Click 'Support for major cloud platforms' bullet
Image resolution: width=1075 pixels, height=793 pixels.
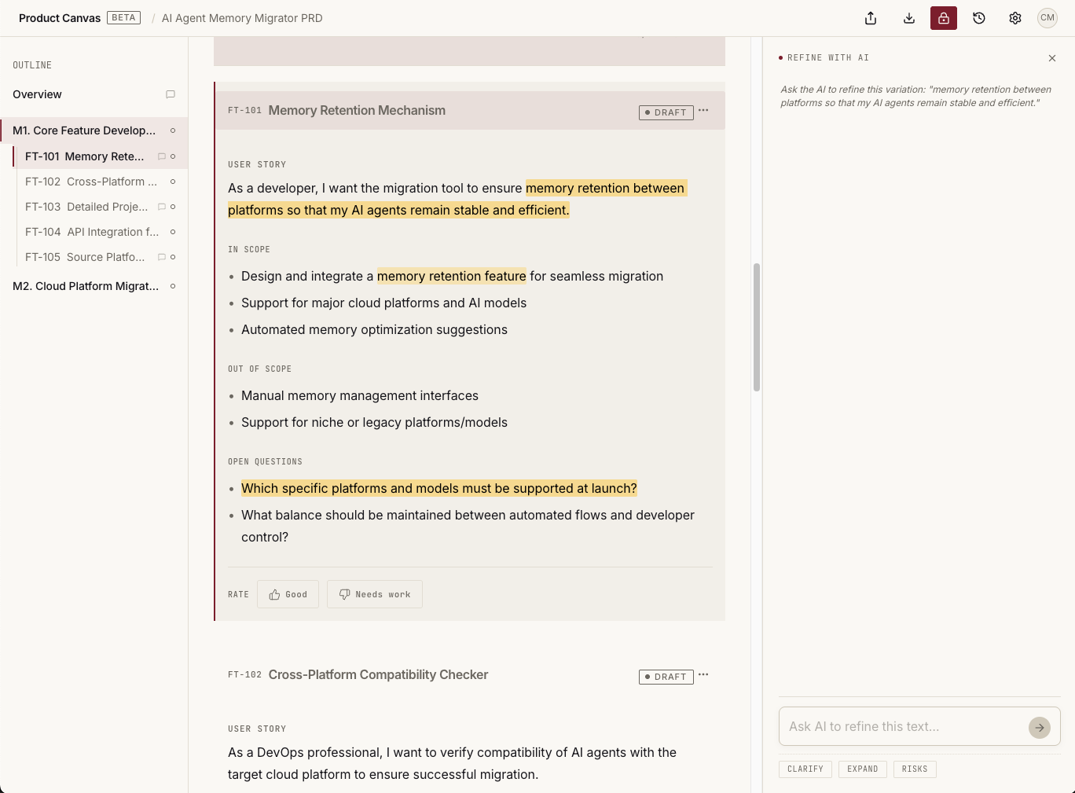point(383,303)
